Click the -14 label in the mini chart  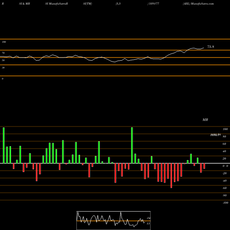tap(148, 218)
